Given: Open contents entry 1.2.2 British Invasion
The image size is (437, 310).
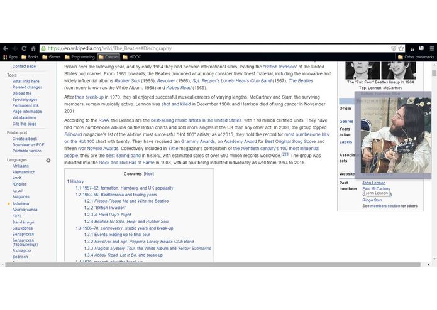Looking at the screenshot, I should click(x=105, y=208).
